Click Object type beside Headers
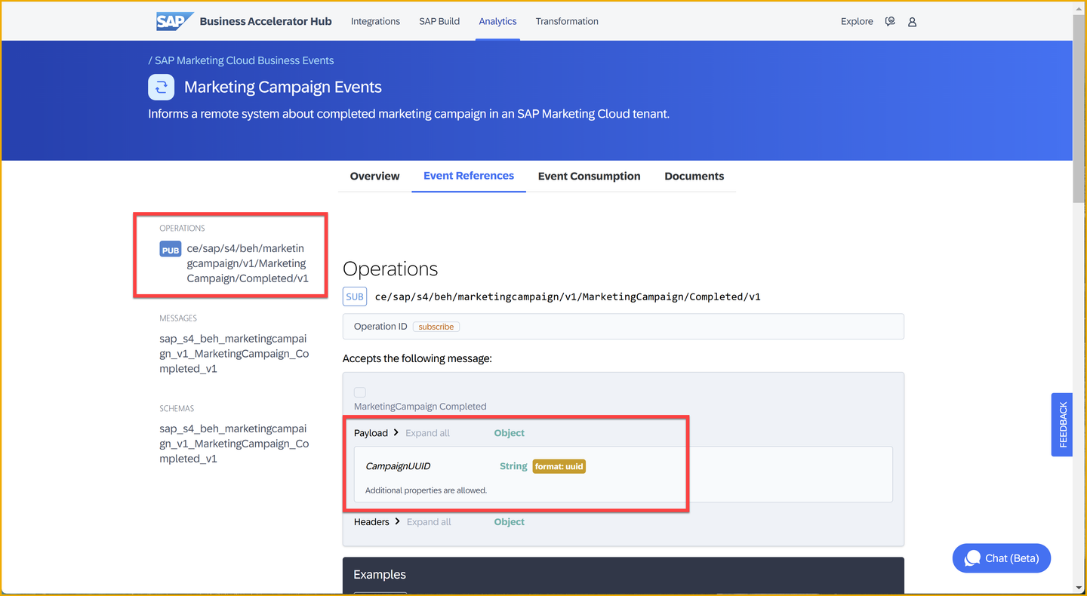This screenshot has width=1087, height=596. pos(510,522)
